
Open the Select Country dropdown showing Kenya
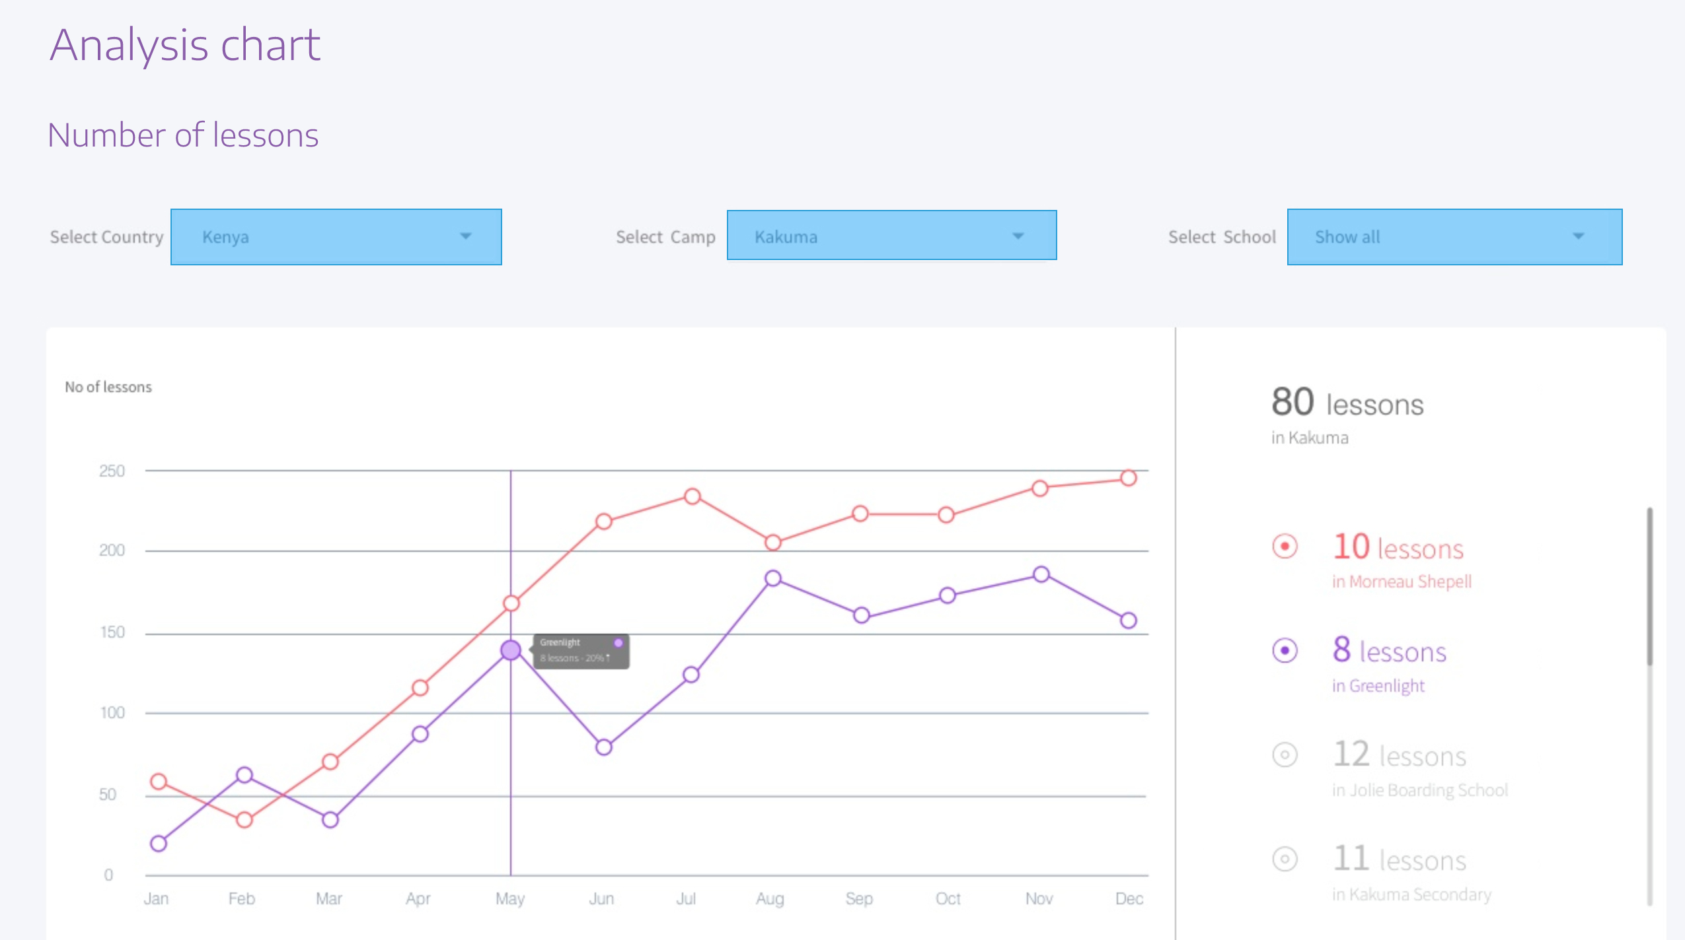336,237
